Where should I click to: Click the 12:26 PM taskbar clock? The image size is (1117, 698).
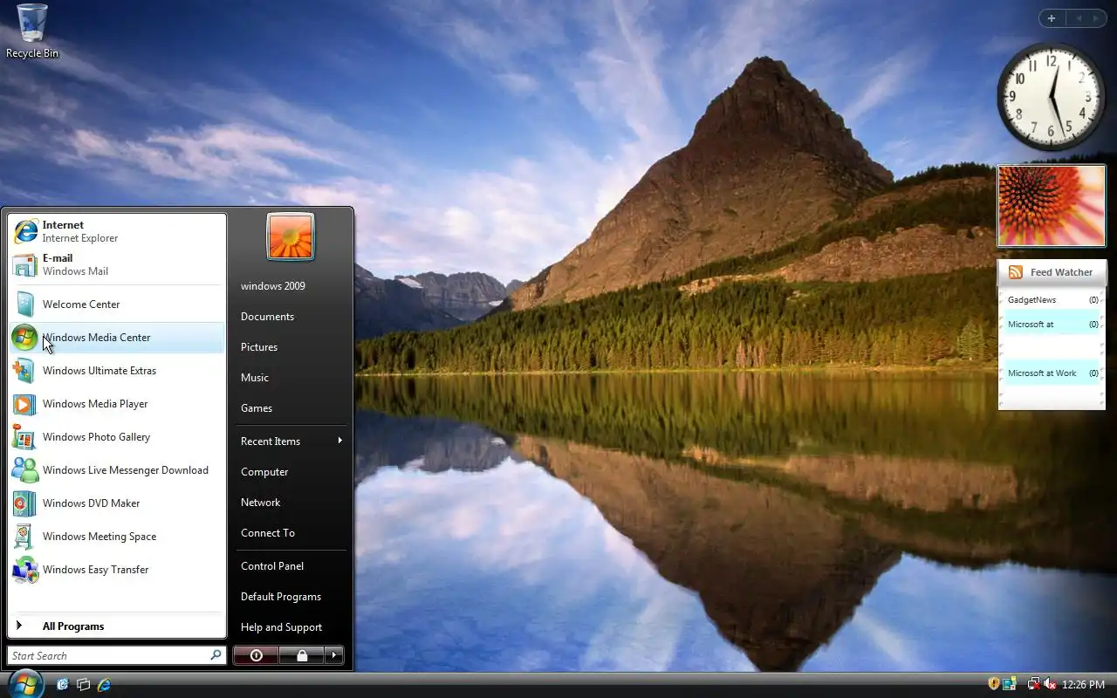tap(1083, 685)
